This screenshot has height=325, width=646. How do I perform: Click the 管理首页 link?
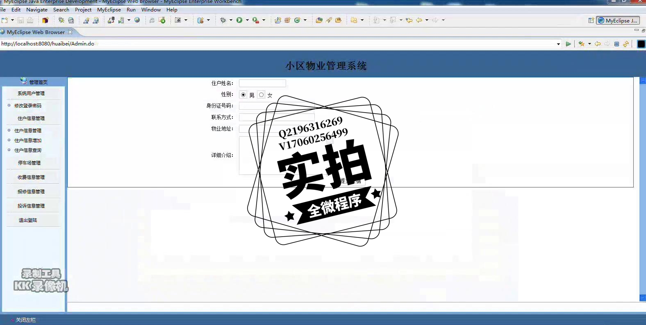tap(38, 82)
